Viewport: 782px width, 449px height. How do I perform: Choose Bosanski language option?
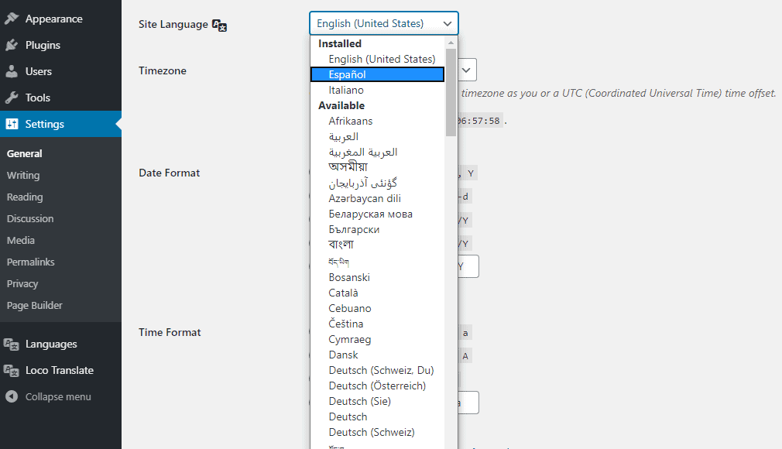377,277
